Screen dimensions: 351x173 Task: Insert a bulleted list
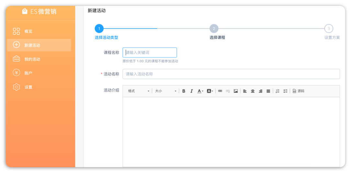285,91
